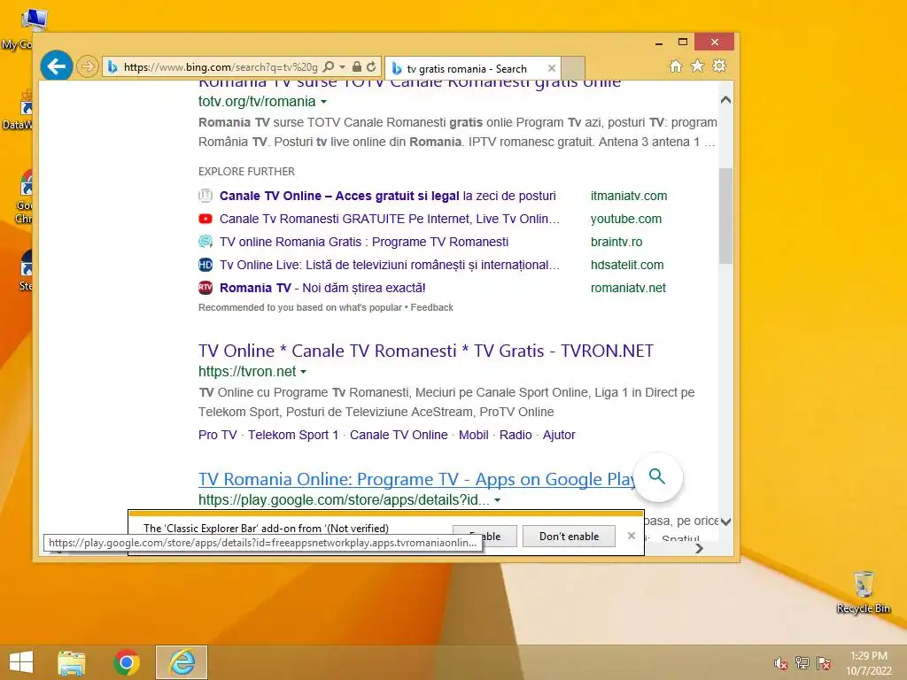Open the 'Mobil' sitelink
This screenshot has width=907, height=680.
[474, 435]
